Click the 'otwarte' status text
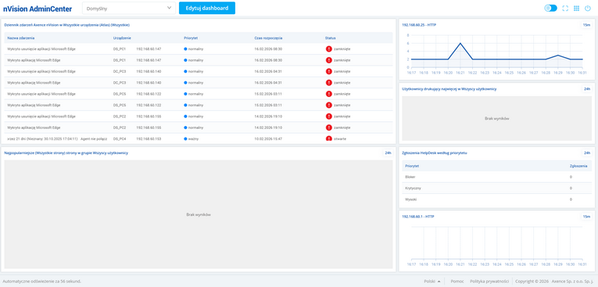 tap(340, 139)
